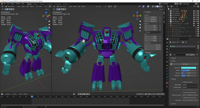Switch perspective/orthographic in right viewport
This screenshot has width=200, height=108.
140,31
